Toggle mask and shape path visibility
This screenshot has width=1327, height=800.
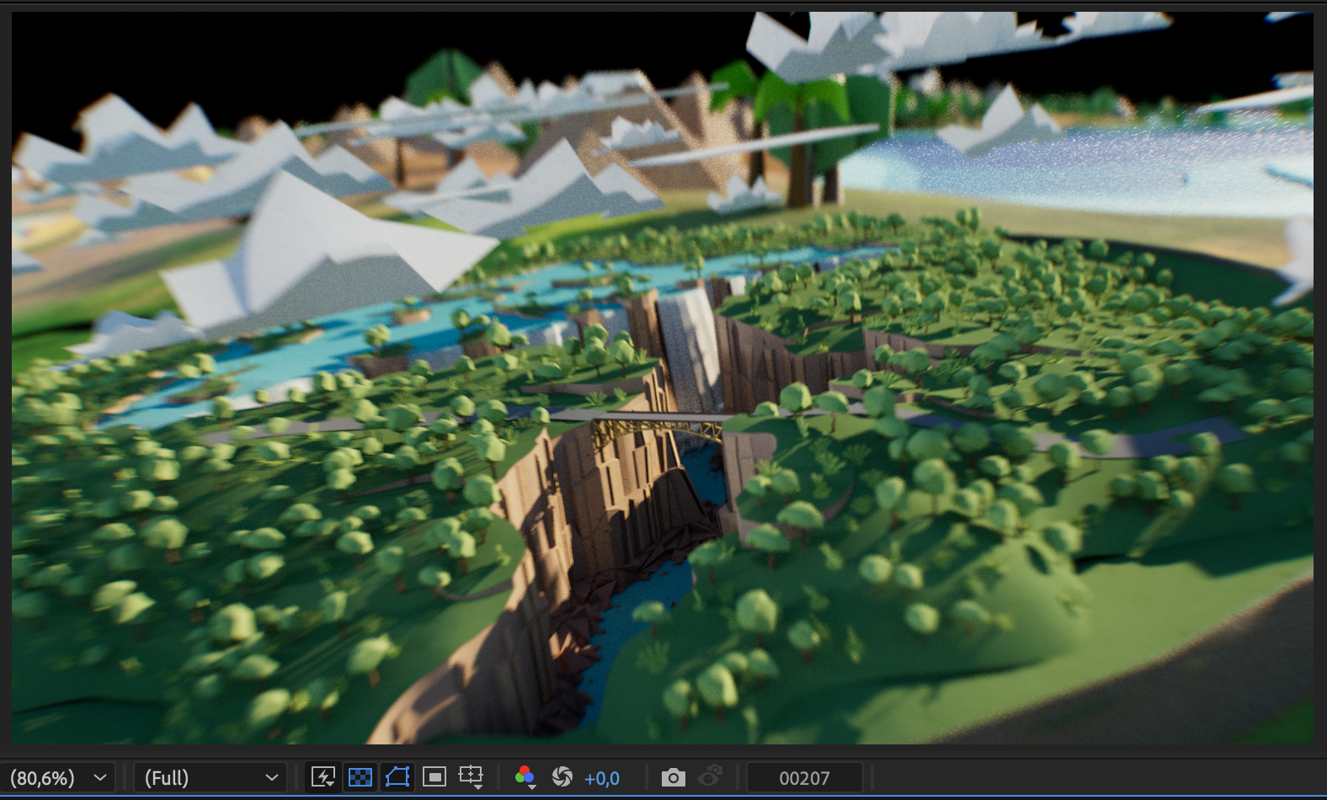(397, 776)
